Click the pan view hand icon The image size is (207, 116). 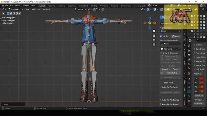154,36
